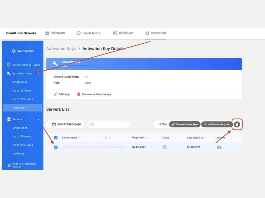Open Unlimited under Servers
Image resolution: width=265 pixels, height=198 pixels.
[x=18, y=154]
